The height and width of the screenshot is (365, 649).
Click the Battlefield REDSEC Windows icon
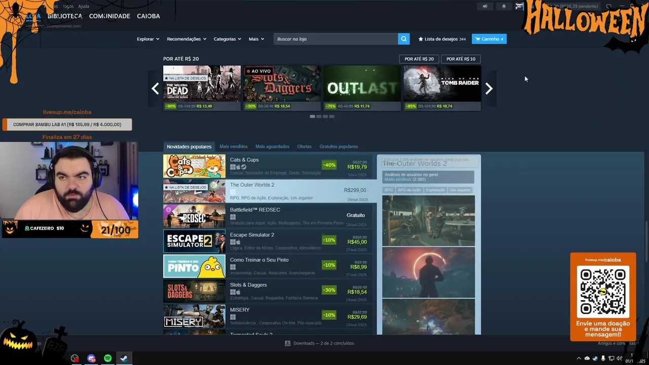[x=233, y=217]
